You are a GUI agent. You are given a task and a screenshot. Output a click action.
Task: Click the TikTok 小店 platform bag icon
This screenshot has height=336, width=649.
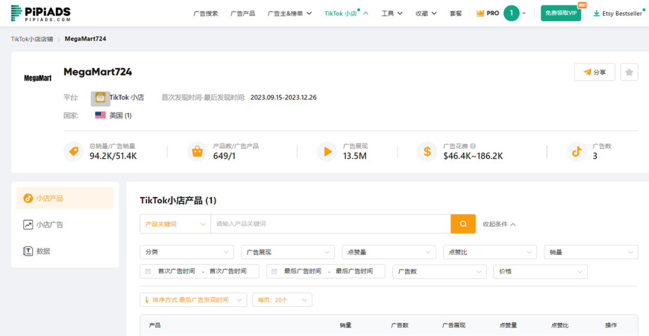[100, 98]
